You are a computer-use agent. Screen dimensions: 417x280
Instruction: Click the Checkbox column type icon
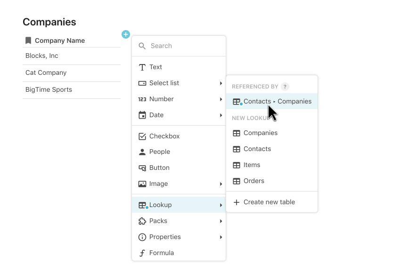[x=142, y=136]
